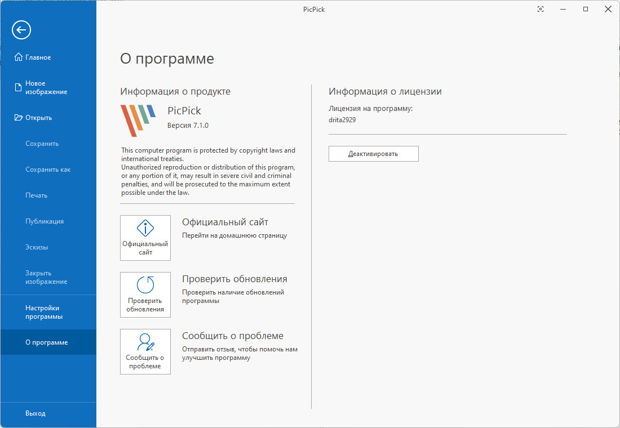Click the capture icon in title bar

click(541, 9)
